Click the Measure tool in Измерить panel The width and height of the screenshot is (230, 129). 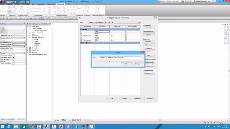(79, 8)
